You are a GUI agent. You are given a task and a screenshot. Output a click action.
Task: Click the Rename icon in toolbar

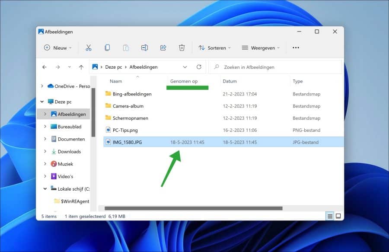point(144,48)
